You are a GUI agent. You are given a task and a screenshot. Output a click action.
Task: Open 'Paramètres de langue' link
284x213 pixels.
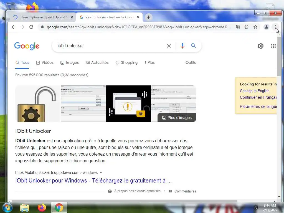pos(258,106)
